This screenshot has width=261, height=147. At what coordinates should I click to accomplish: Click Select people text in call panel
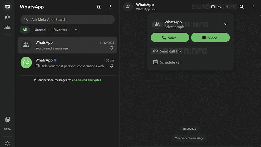click(x=175, y=27)
